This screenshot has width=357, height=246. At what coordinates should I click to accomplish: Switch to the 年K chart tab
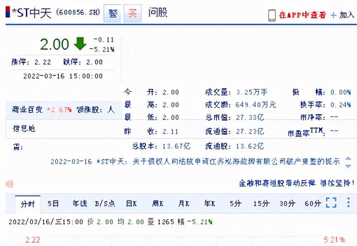click(x=210, y=204)
